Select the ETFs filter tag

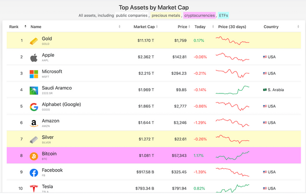(223, 15)
